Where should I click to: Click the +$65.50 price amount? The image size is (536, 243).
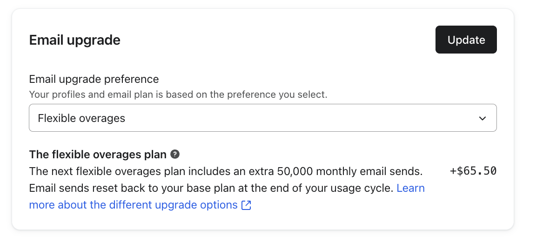[x=473, y=171]
